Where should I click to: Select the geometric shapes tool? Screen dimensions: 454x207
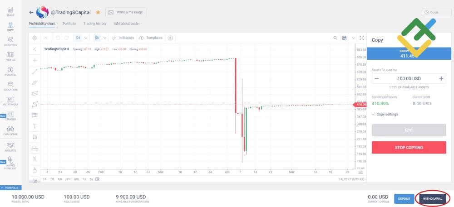pos(35,104)
